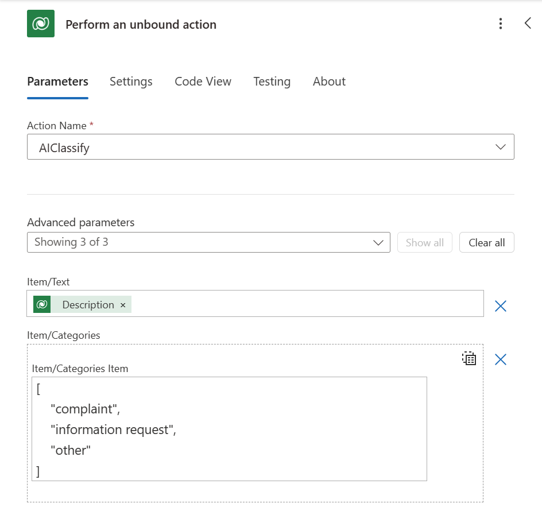Open the three-dot more options menu
Screen dimensions: 542x511
(x=501, y=24)
